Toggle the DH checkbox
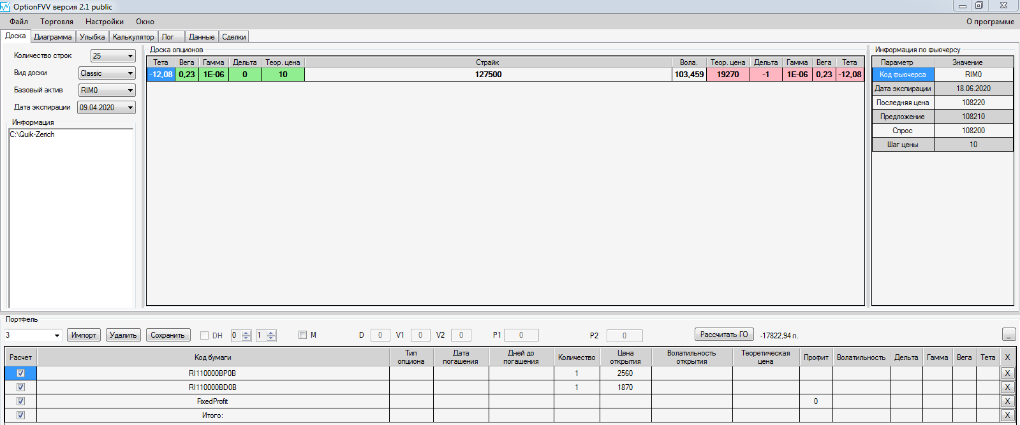Viewport: 1020px width, 425px height. tap(205, 335)
